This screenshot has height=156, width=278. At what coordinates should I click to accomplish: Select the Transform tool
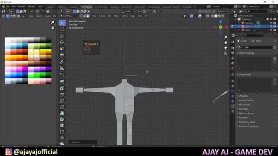62,55
